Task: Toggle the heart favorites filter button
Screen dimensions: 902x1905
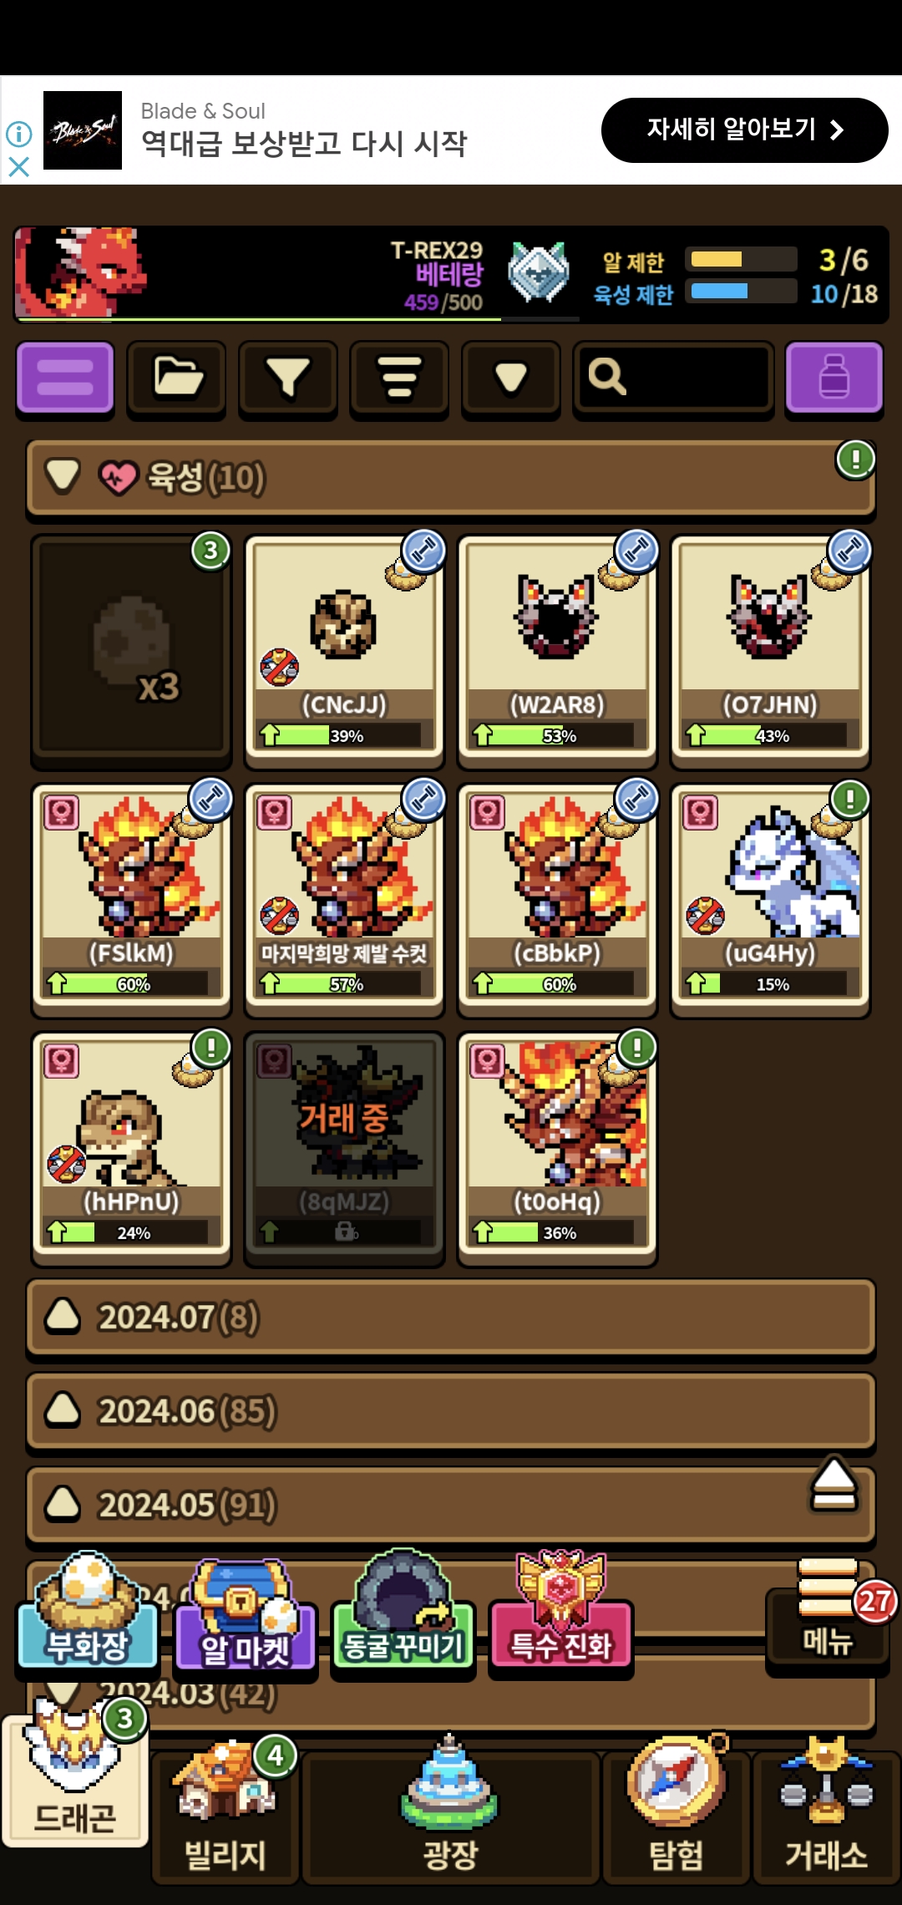Action: coord(511,378)
